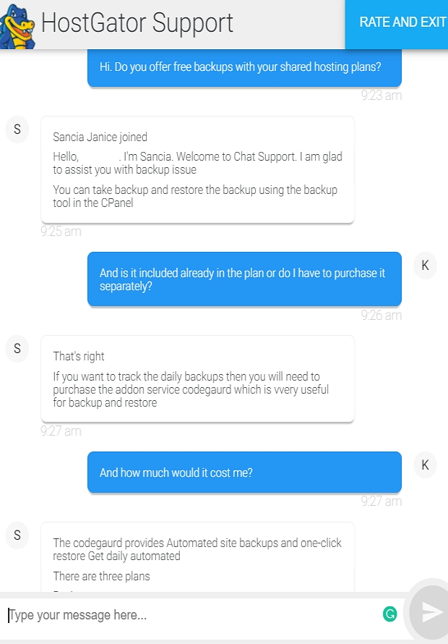Click the 9:23 am timestamp
This screenshot has height=644, width=448.
(381, 96)
